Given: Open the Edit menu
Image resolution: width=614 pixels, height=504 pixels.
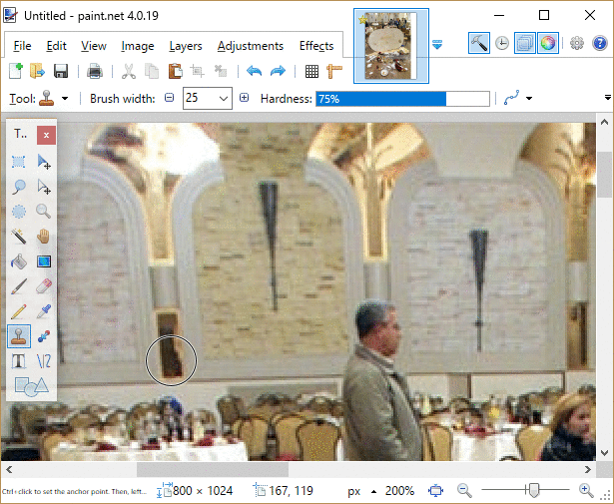Looking at the screenshot, I should (x=56, y=46).
